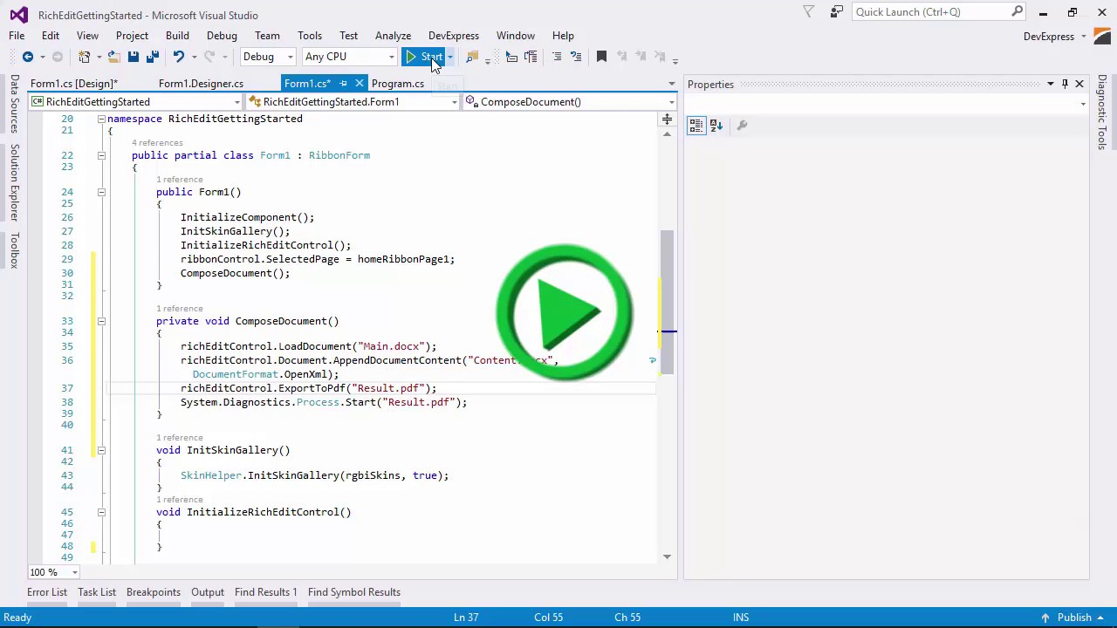Click the Property Pages wrench icon

pos(742,126)
